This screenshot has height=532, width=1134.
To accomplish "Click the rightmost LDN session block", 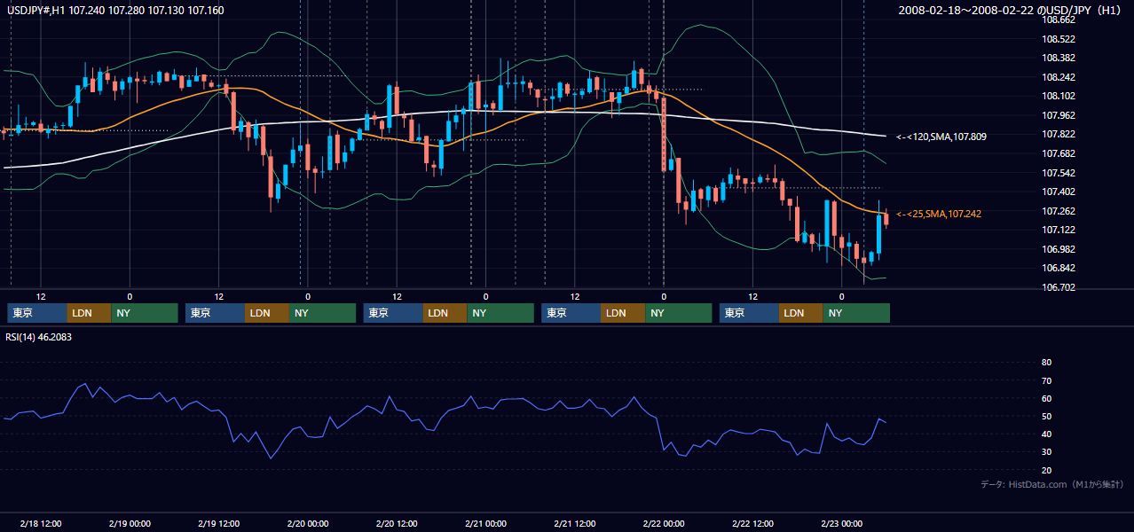I will point(801,313).
